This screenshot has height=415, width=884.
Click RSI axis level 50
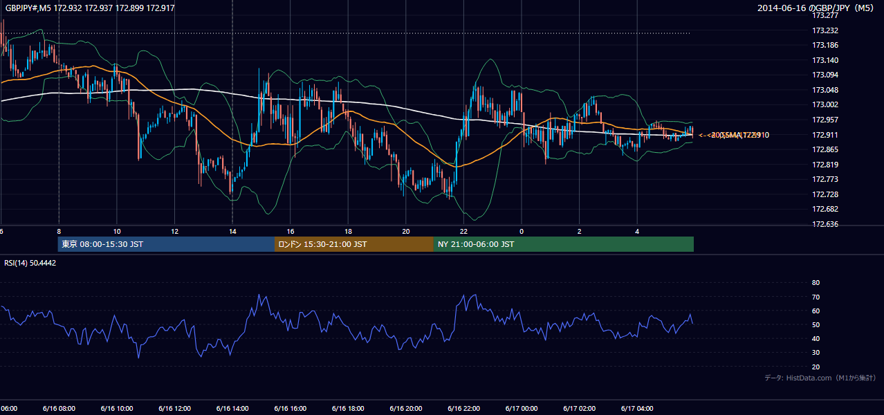816,324
